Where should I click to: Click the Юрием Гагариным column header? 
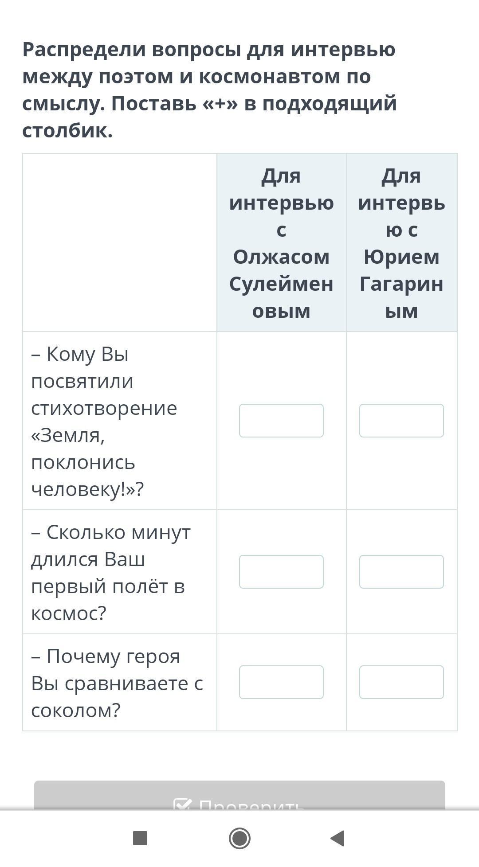pyautogui.click(x=401, y=243)
